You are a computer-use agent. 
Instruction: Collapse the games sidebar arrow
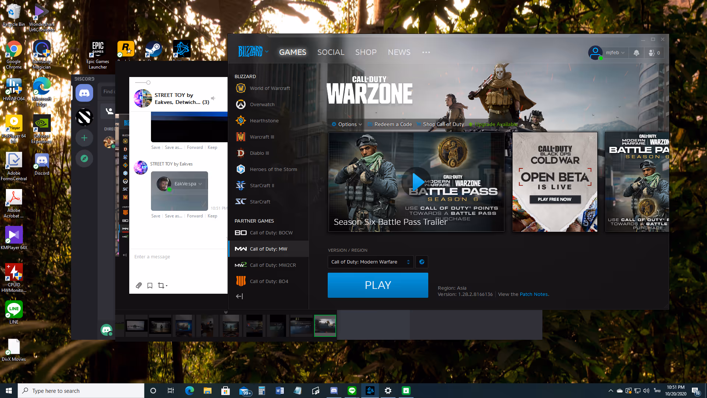click(x=239, y=296)
